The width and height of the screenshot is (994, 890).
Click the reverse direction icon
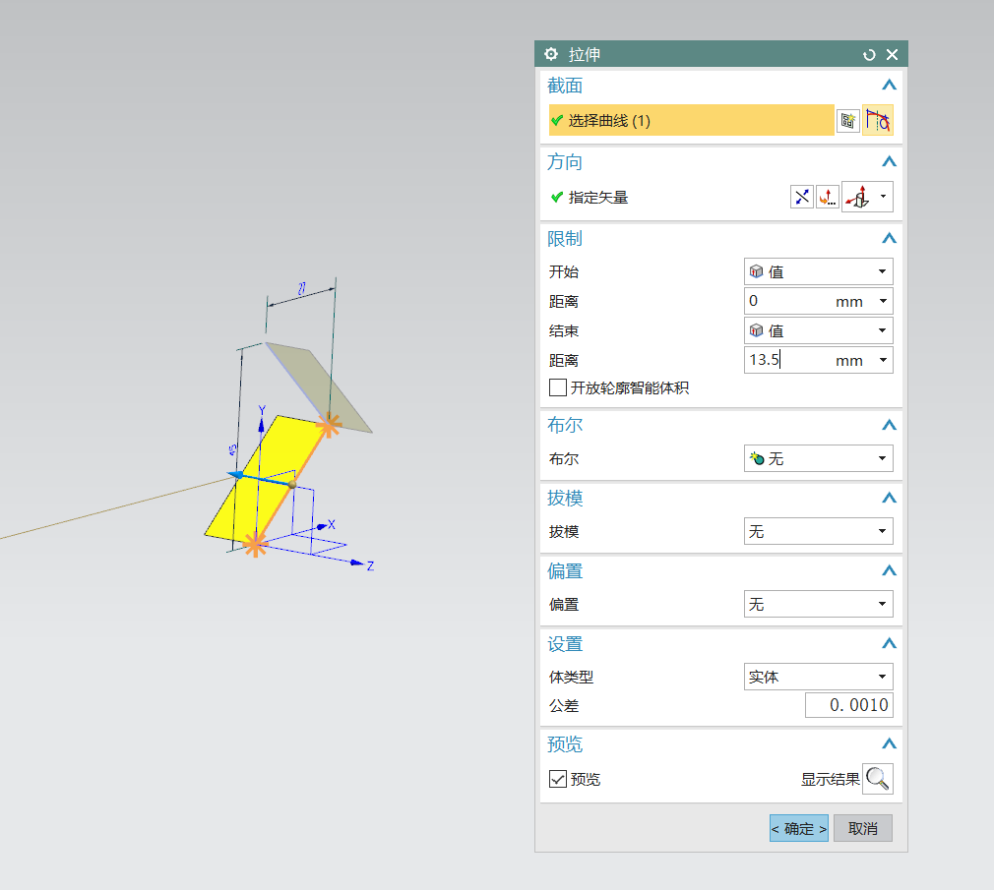[x=802, y=197]
